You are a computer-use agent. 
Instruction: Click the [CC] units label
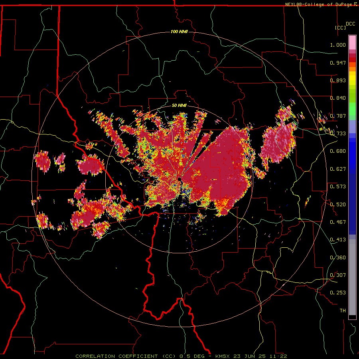point(341,28)
